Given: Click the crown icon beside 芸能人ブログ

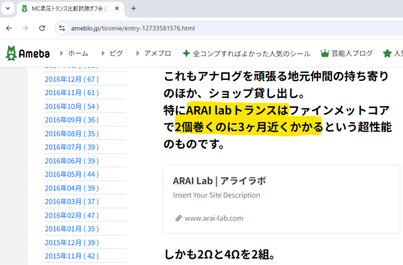Looking at the screenshot, I should tap(324, 54).
